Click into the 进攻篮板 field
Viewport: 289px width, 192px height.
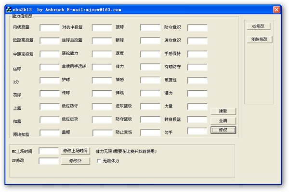coord(150,107)
